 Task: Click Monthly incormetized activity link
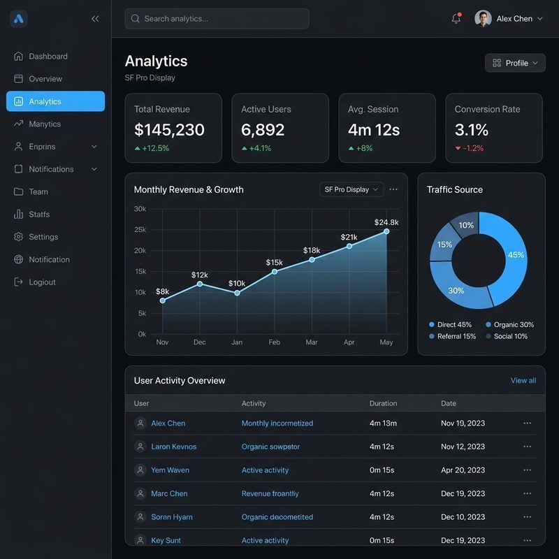[277, 423]
